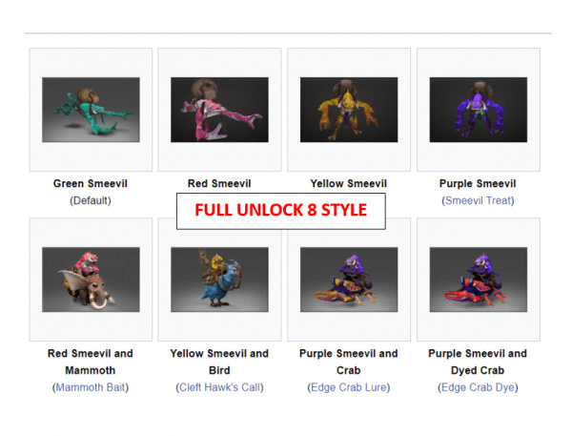Click the Purple Smeevil caption title
This screenshot has height=436, width=572.
tap(478, 183)
